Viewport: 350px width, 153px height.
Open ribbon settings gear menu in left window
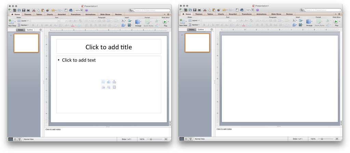(x=169, y=14)
